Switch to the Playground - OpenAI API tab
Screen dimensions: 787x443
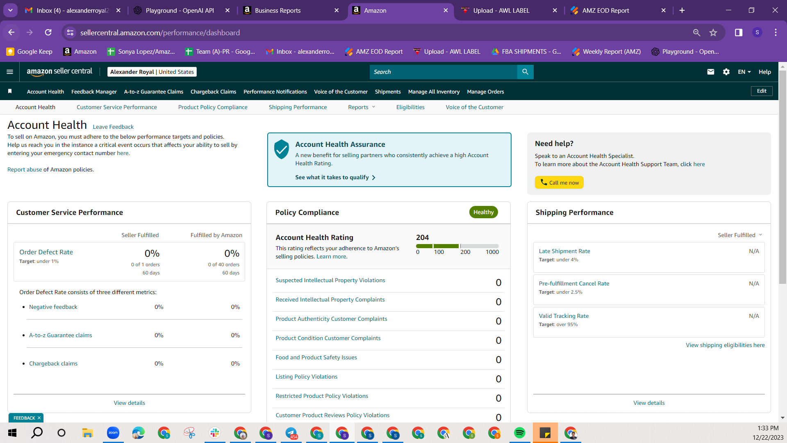[182, 10]
